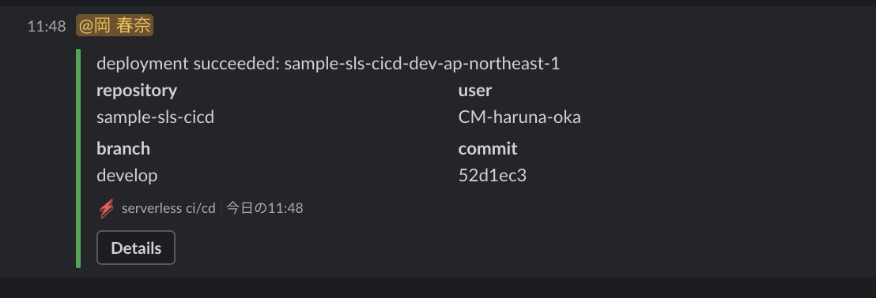The height and width of the screenshot is (298, 876).
Task: Click the 今日の11:48 footer timestamp
Action: click(265, 208)
